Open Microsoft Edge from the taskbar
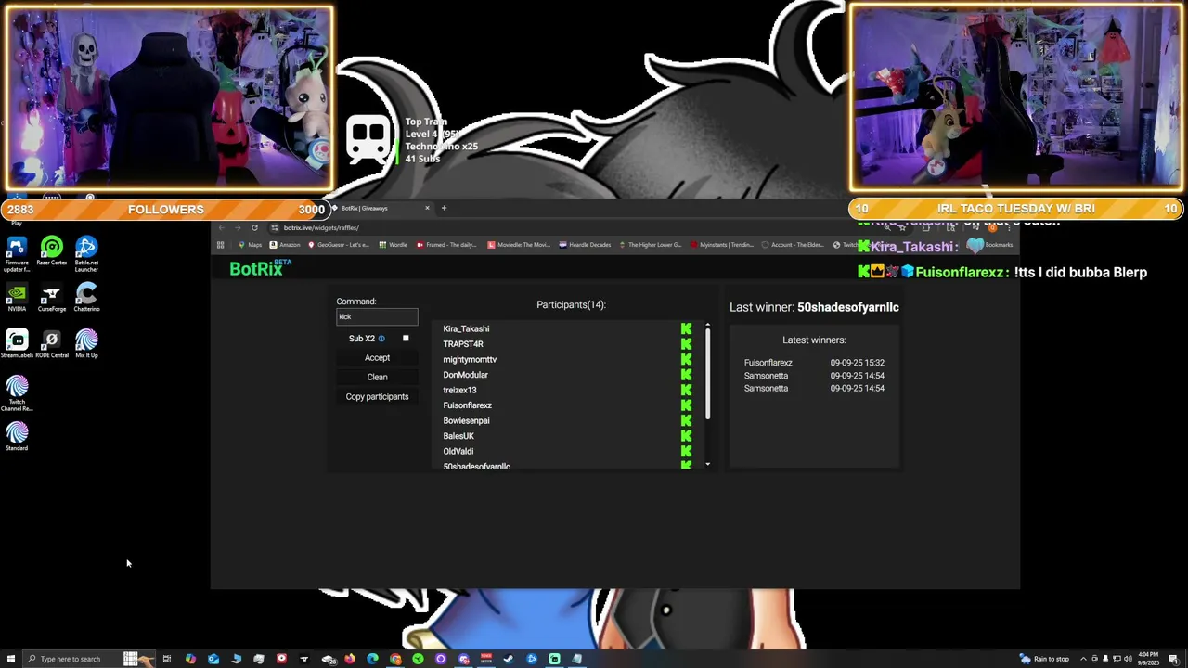1188x668 pixels. point(372,659)
